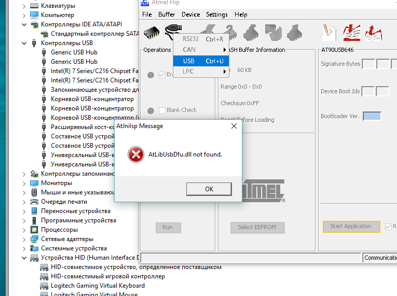Screen dimensions: 397x296
Task: Expand the Клавиатуры node
Action: pyautogui.click(x=24, y=6)
